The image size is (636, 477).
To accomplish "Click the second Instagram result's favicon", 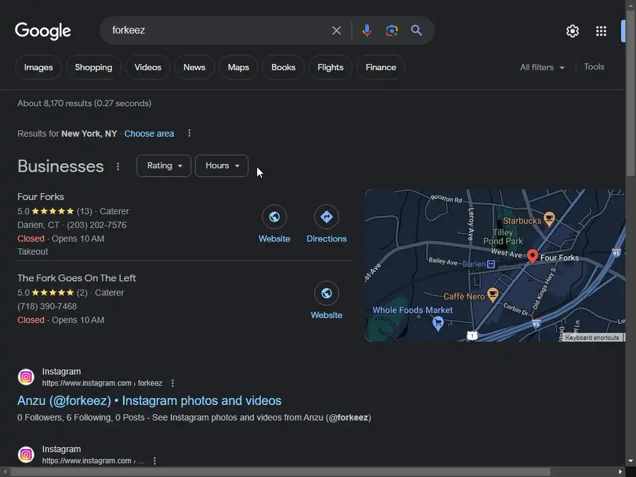I will [x=26, y=454].
